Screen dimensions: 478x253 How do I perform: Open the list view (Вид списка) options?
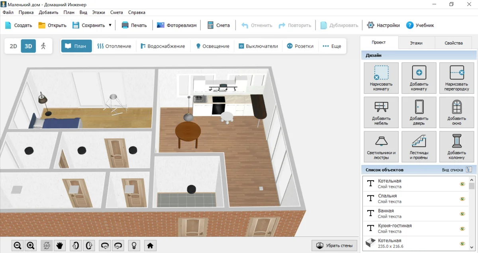click(469, 170)
